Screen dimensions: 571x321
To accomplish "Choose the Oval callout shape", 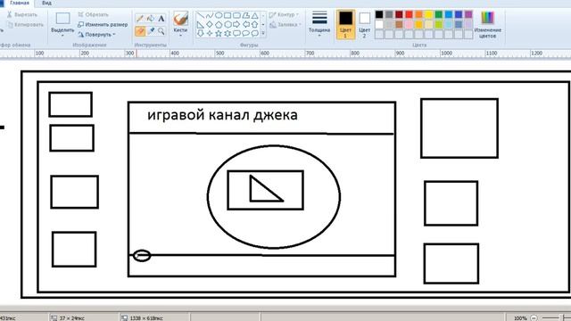I will tap(246, 33).
